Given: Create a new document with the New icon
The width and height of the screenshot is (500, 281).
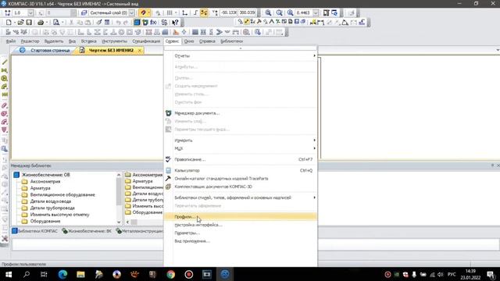Looking at the screenshot, I should pyautogui.click(x=9, y=23).
